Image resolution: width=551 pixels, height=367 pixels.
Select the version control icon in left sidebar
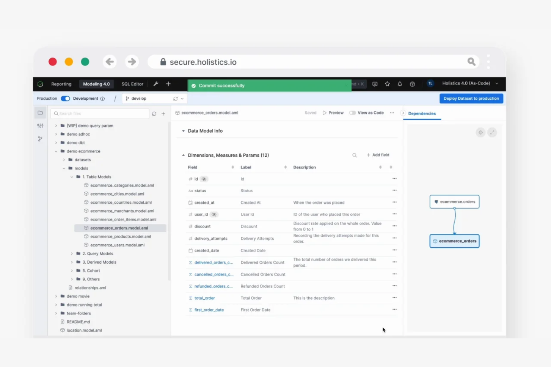click(x=40, y=139)
